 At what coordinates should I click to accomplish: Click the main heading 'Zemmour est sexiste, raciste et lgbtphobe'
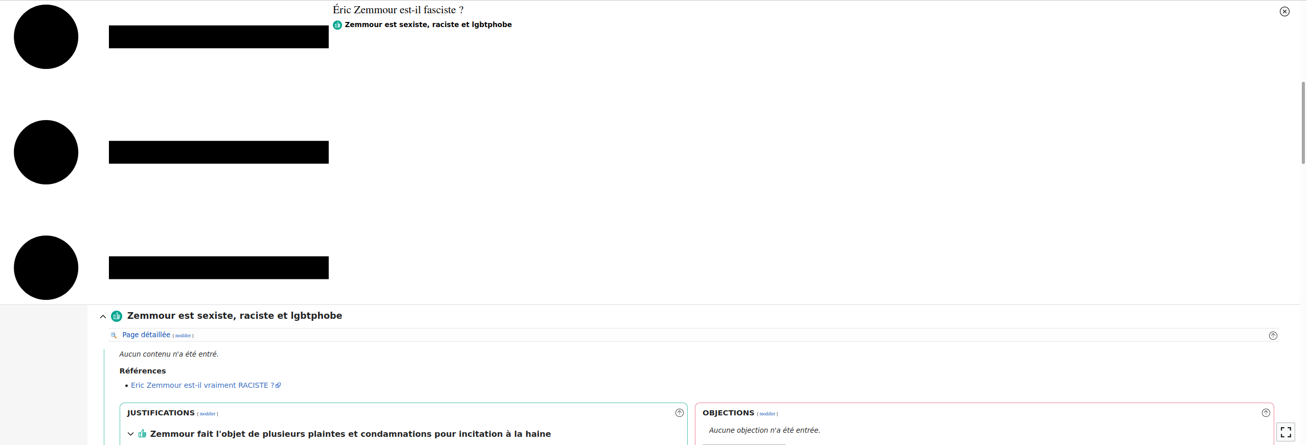pyautogui.click(x=235, y=316)
